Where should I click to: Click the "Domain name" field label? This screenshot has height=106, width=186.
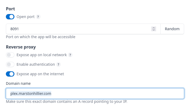point(18,83)
